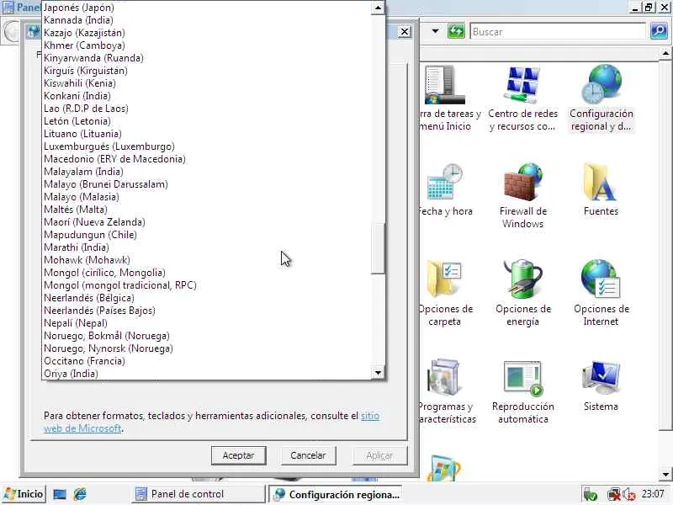Click language list scroll down arrow
This screenshot has height=505, width=673.
(x=378, y=373)
